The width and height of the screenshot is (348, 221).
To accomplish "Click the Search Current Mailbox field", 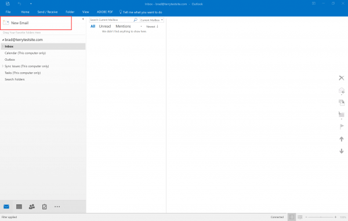I will 111,20.
